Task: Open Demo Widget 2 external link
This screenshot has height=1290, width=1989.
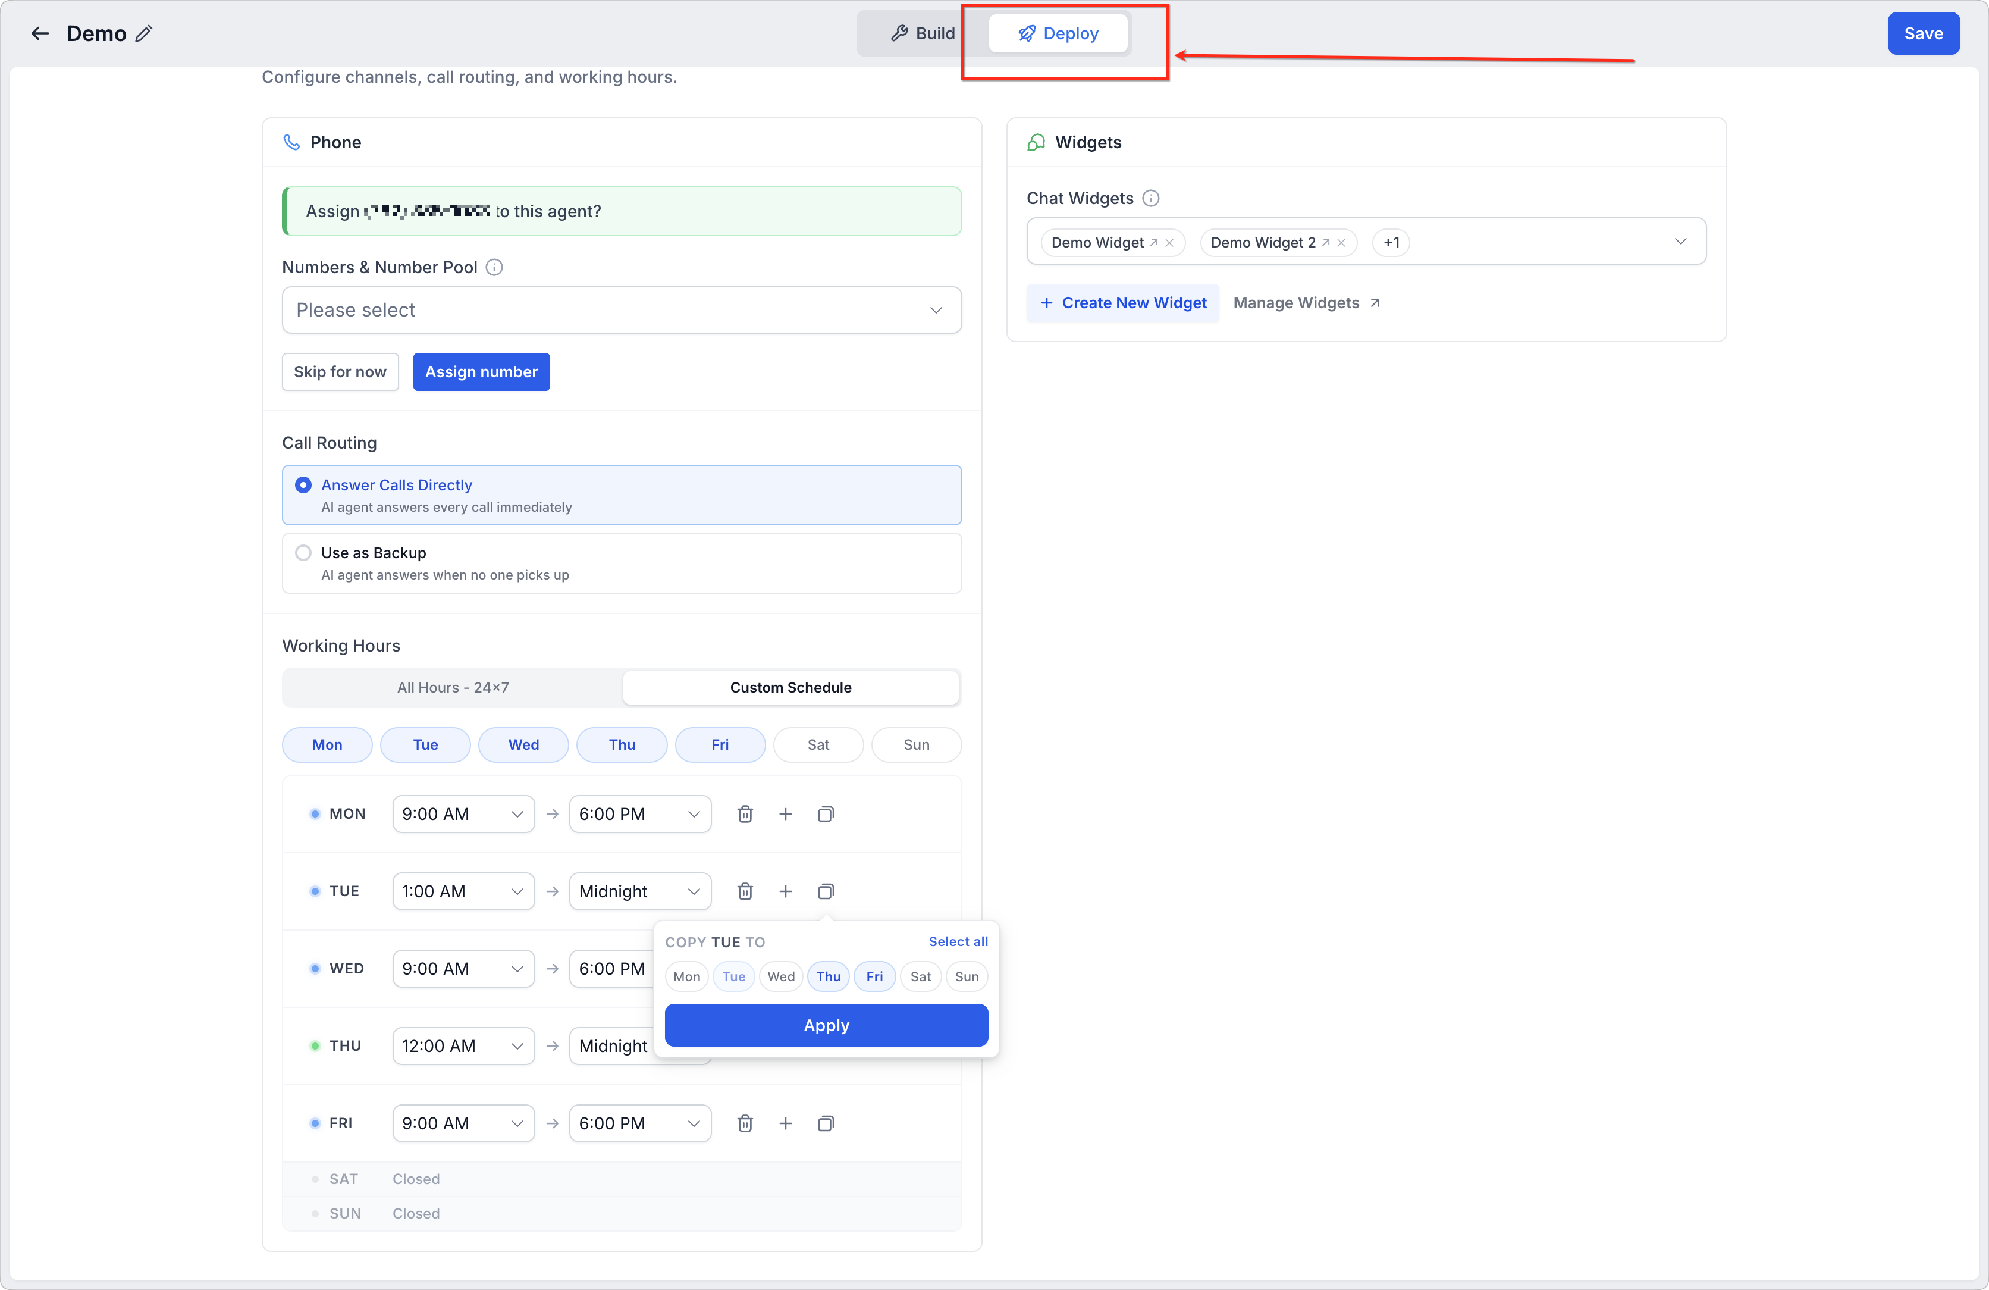Action: tap(1325, 242)
